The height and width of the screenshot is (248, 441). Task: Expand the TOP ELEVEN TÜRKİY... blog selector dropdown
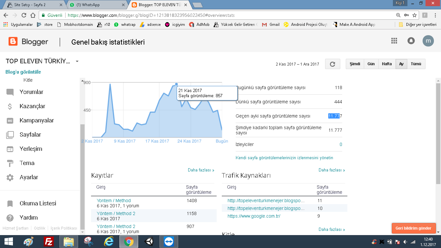point(77,61)
